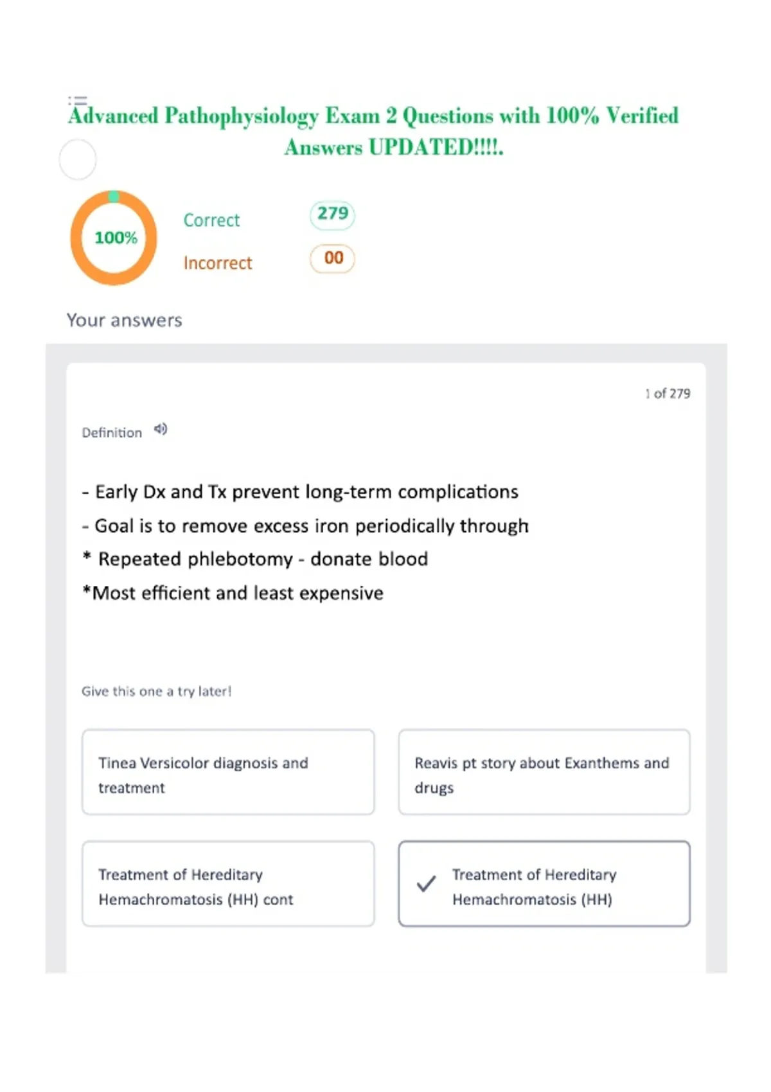The width and height of the screenshot is (771, 1092).
Task: Click the Definition label on the card
Action: tap(112, 432)
